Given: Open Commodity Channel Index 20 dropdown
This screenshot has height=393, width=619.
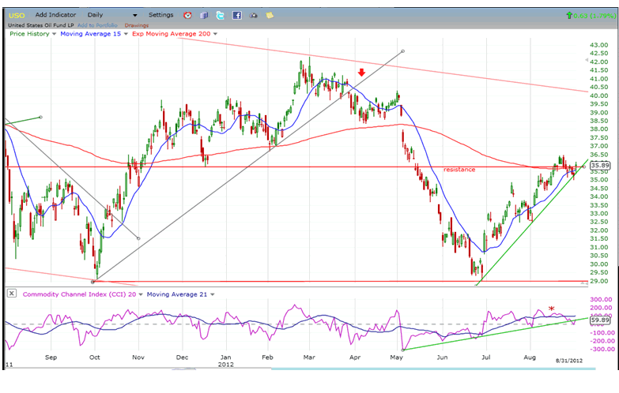Looking at the screenshot, I should [x=142, y=294].
